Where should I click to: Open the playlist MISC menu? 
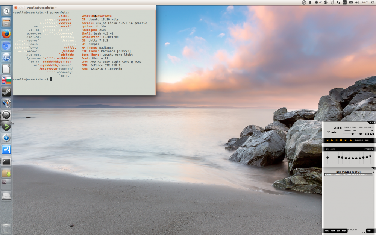click(x=344, y=231)
